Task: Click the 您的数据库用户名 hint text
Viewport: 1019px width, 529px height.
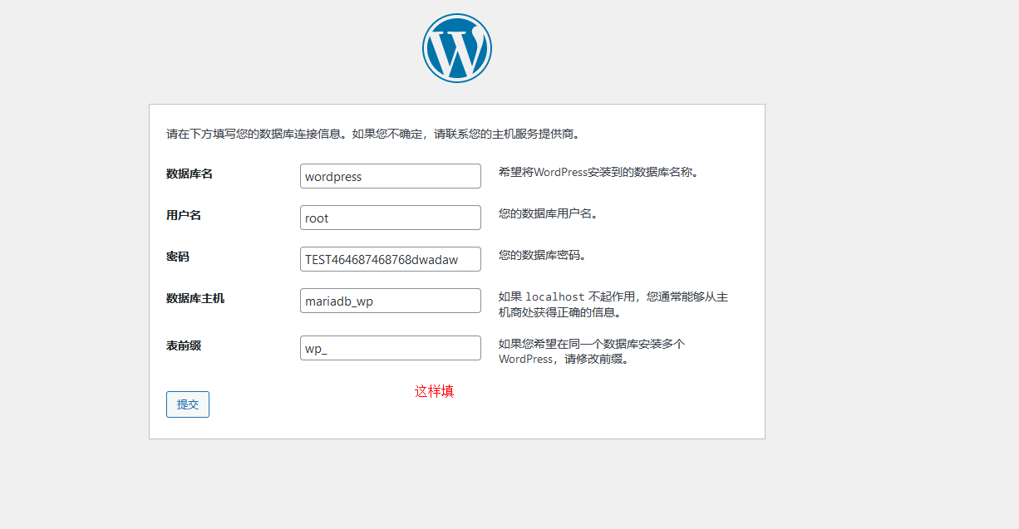Action: [x=545, y=214]
